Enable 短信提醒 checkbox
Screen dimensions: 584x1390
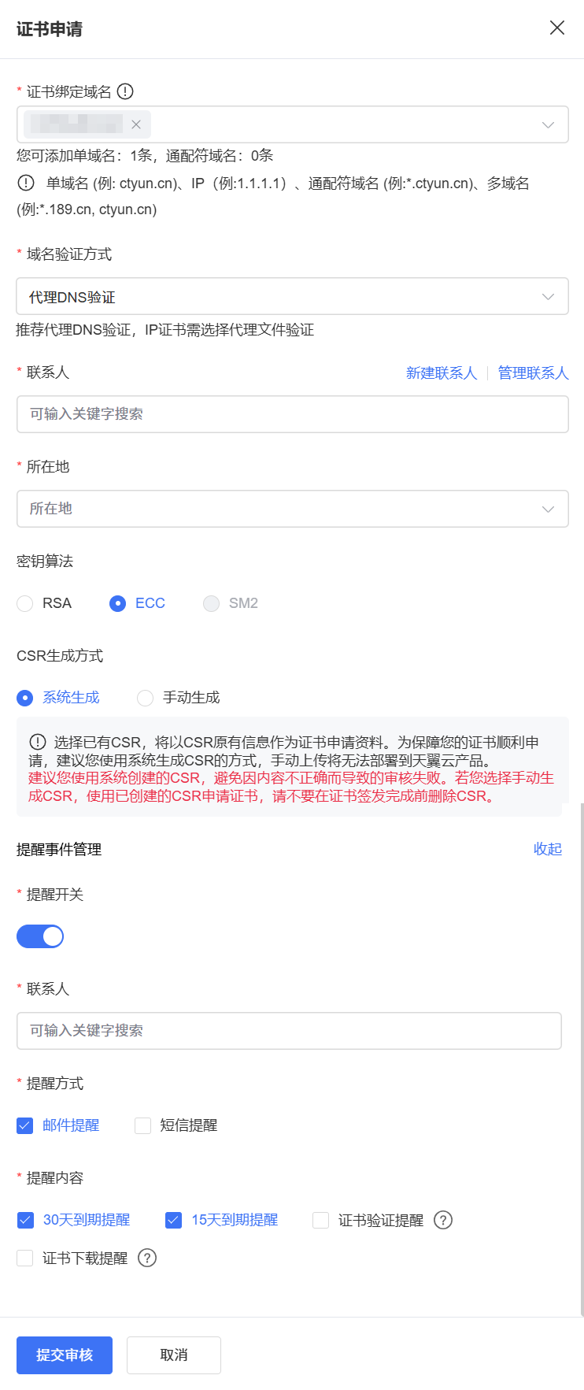142,1125
